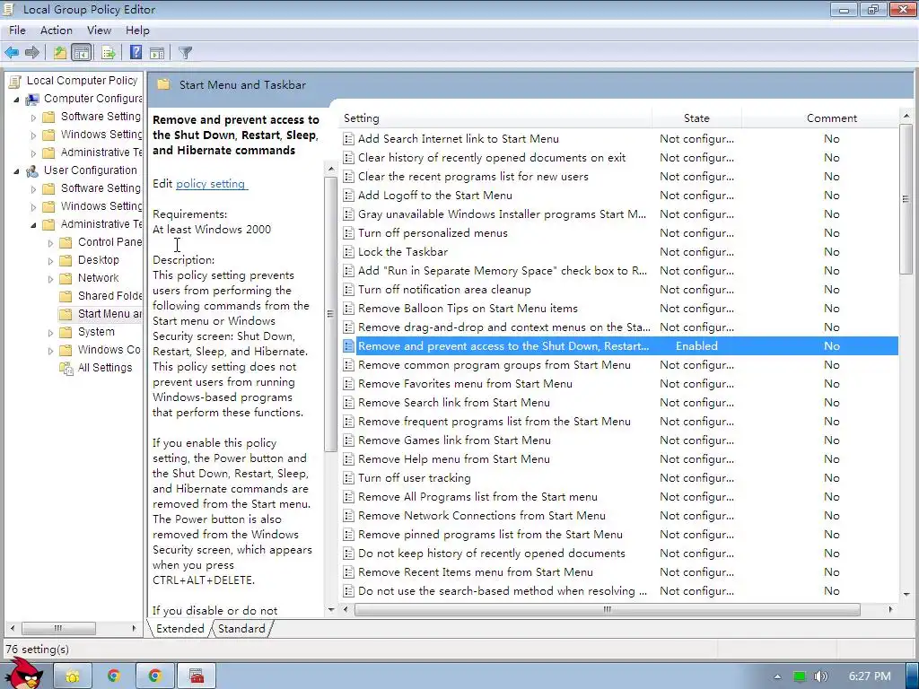Screen dimensions: 919x689
Task: Click the Filter funnel toolbar icon
Action: [x=185, y=53]
